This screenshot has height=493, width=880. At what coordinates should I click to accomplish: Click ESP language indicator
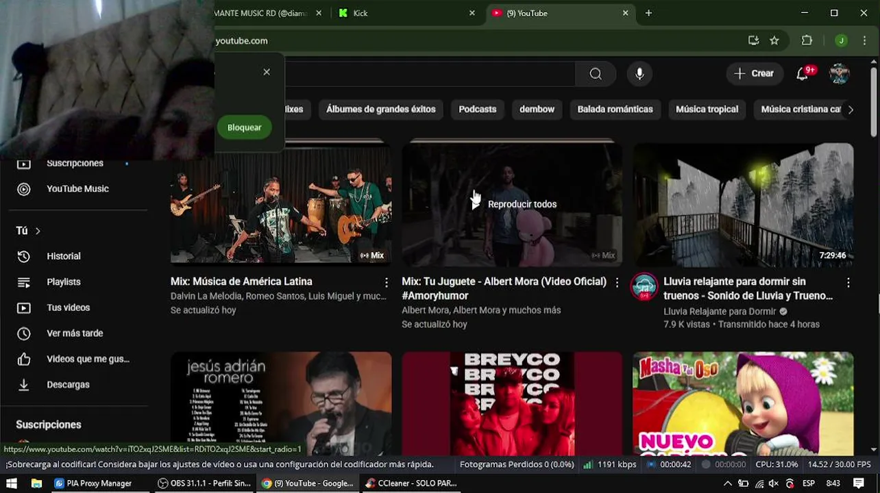(x=809, y=483)
